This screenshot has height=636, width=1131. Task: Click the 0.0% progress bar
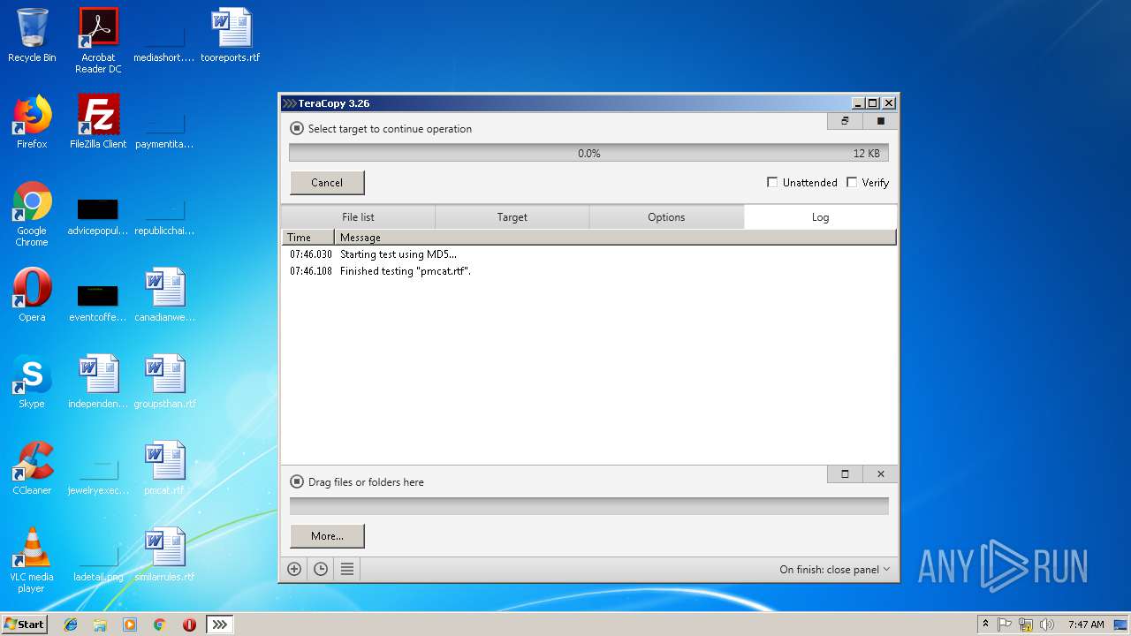588,153
